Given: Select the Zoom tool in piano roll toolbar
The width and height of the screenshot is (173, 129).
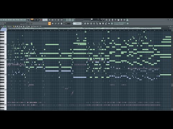Looking at the screenshot, I should pos(27,27).
